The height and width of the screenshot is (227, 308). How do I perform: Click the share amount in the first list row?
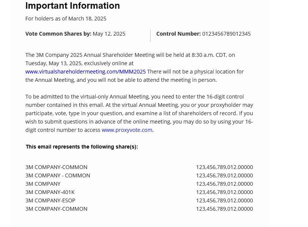[224, 167]
